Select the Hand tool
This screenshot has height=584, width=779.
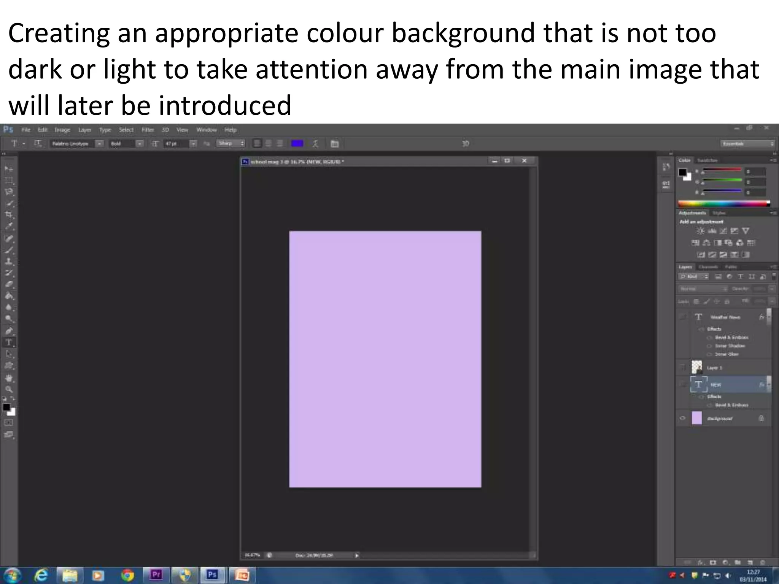click(x=9, y=378)
